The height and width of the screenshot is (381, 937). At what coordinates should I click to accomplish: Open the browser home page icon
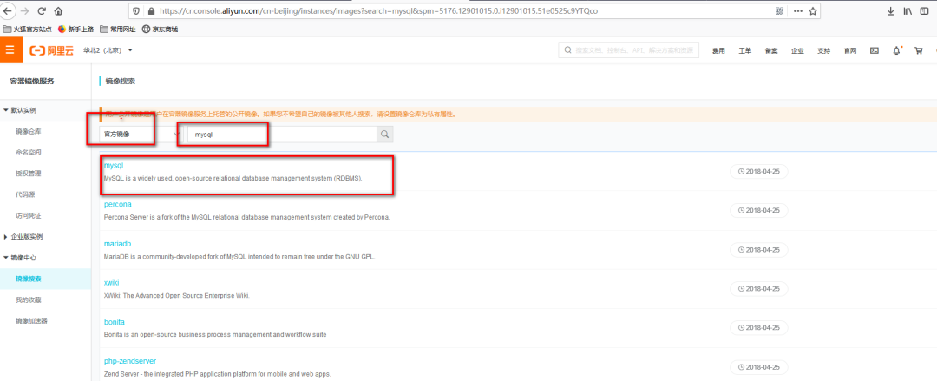coord(58,10)
